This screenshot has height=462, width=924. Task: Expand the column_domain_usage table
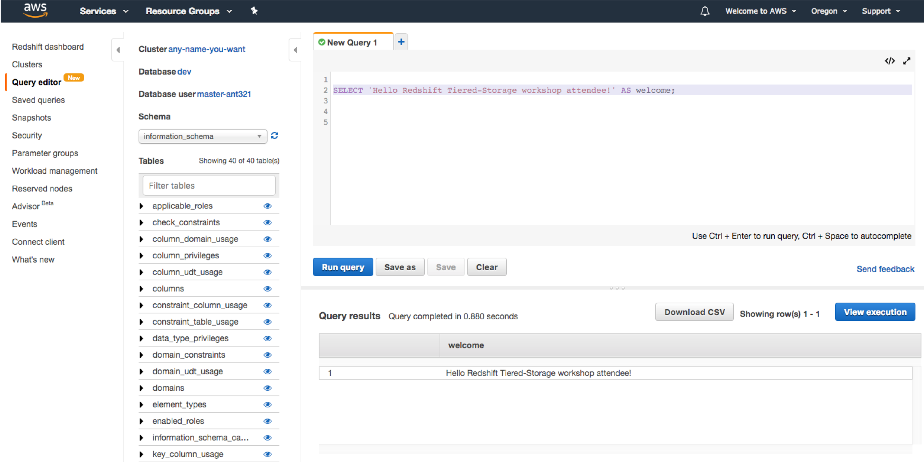click(x=141, y=239)
